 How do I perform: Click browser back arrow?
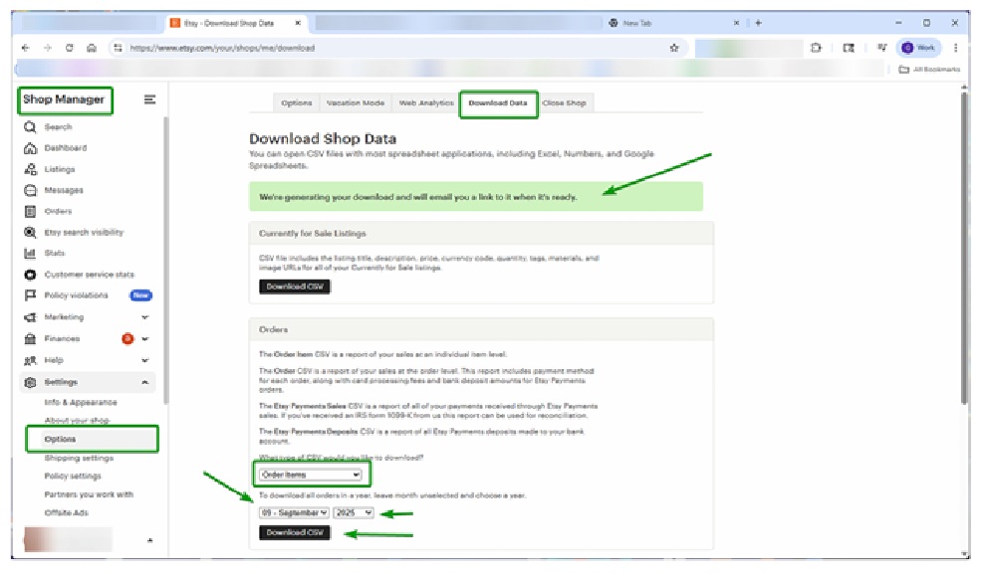pos(25,48)
